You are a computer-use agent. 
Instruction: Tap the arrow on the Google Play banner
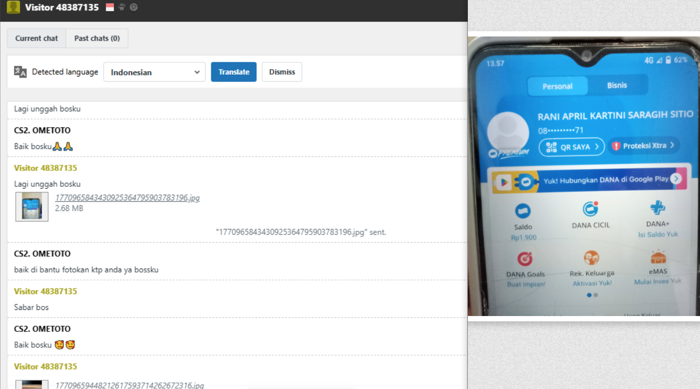(x=676, y=178)
